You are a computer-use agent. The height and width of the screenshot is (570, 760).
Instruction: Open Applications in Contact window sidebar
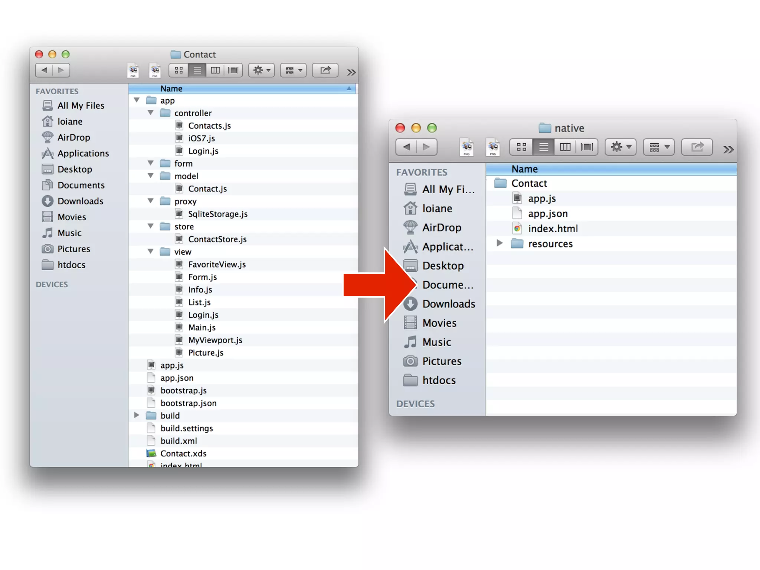point(83,153)
